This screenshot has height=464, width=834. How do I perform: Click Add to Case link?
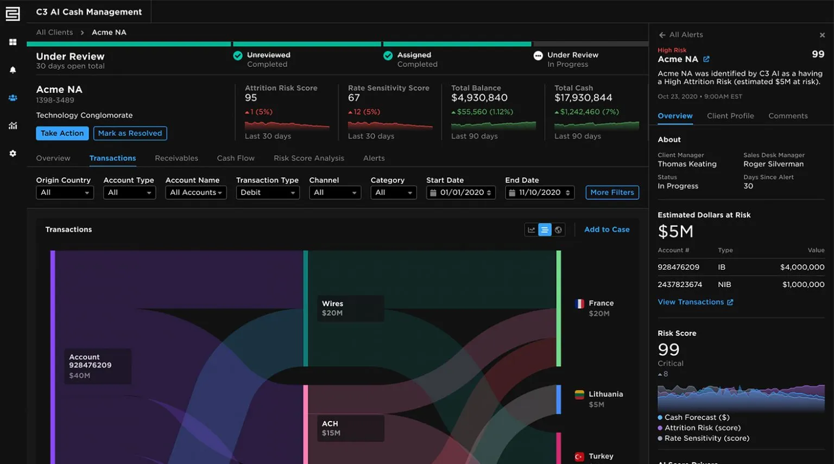tap(607, 230)
